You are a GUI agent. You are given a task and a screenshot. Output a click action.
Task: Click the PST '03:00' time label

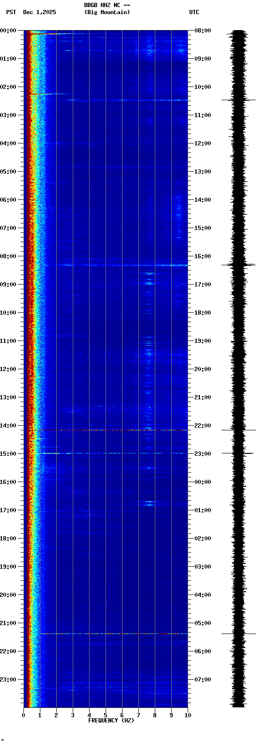coord(8,115)
